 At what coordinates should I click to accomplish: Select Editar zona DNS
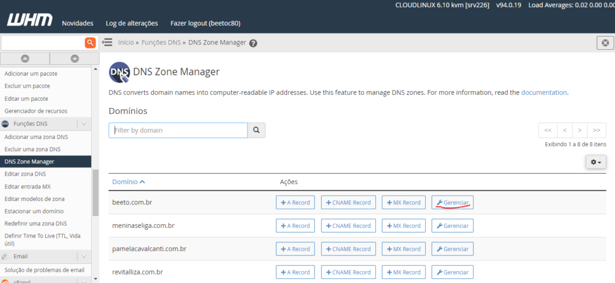click(x=25, y=174)
